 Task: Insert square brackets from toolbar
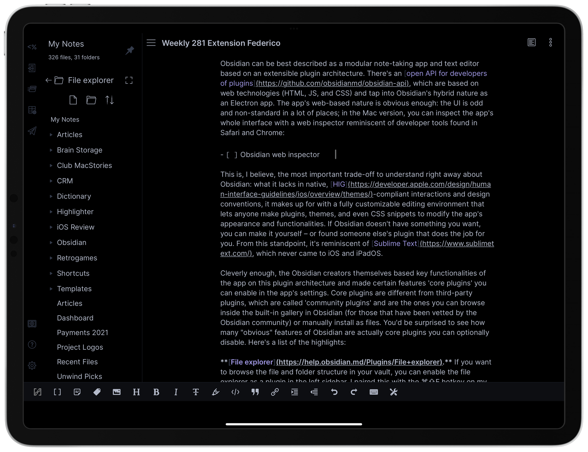(x=57, y=392)
